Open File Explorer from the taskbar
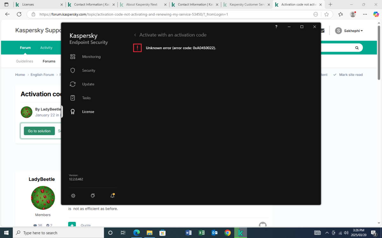This screenshot has height=238, width=382. pyautogui.click(x=149, y=233)
